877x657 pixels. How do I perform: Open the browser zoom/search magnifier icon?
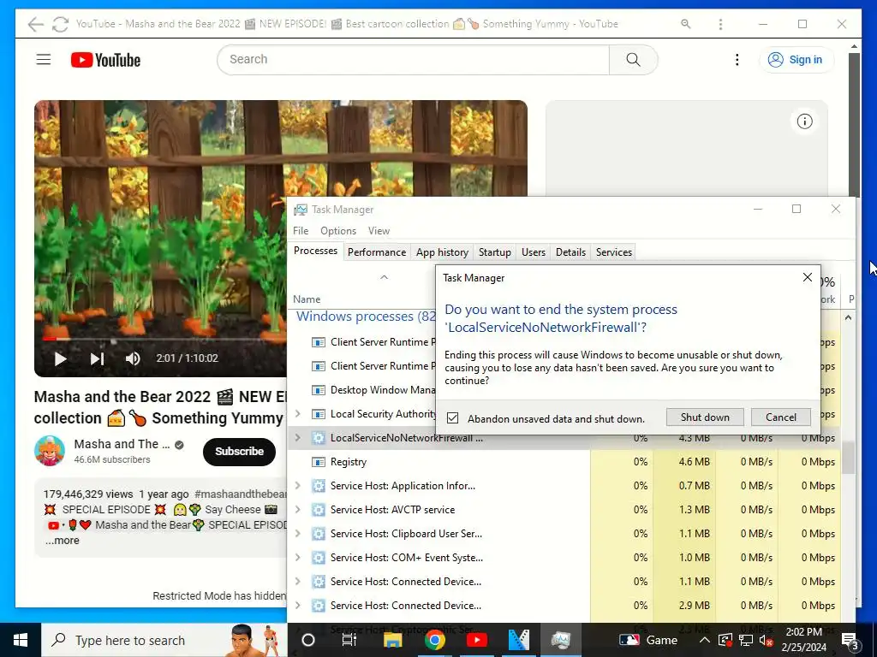click(685, 24)
